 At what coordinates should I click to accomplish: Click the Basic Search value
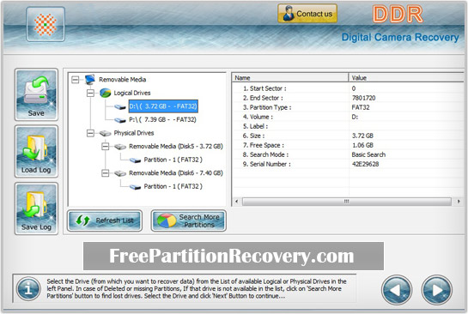point(368,154)
